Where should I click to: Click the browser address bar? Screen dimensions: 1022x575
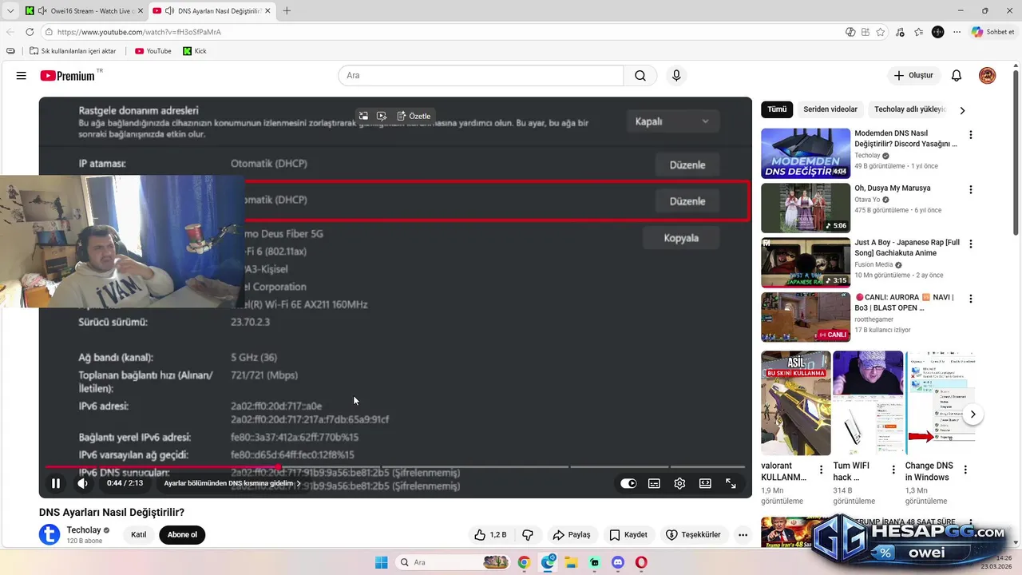(439, 32)
